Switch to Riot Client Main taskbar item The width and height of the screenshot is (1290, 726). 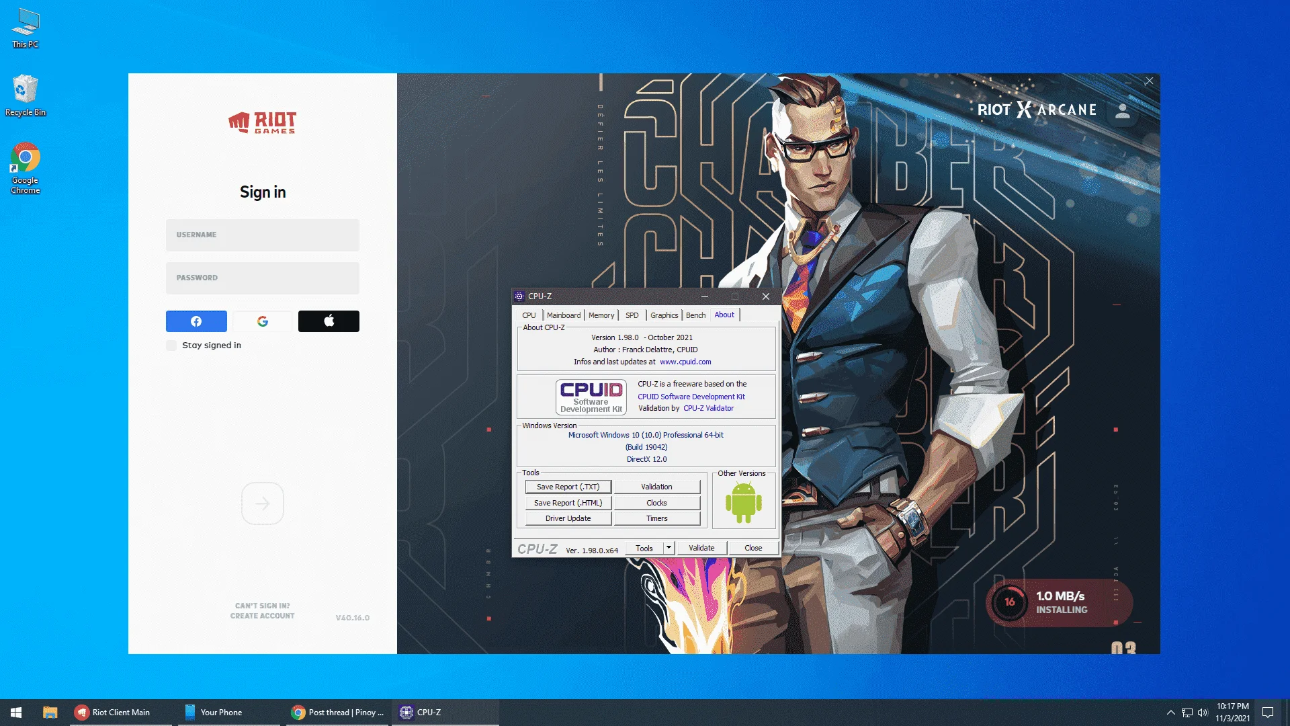tap(121, 713)
